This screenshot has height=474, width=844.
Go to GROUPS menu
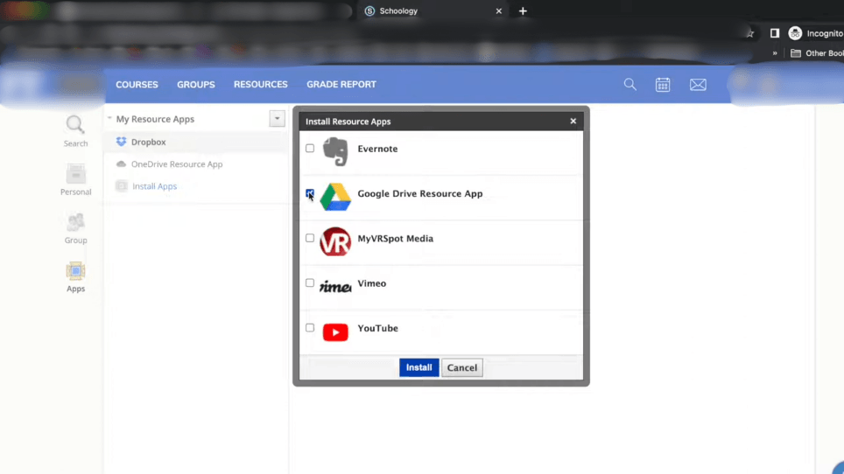point(196,84)
